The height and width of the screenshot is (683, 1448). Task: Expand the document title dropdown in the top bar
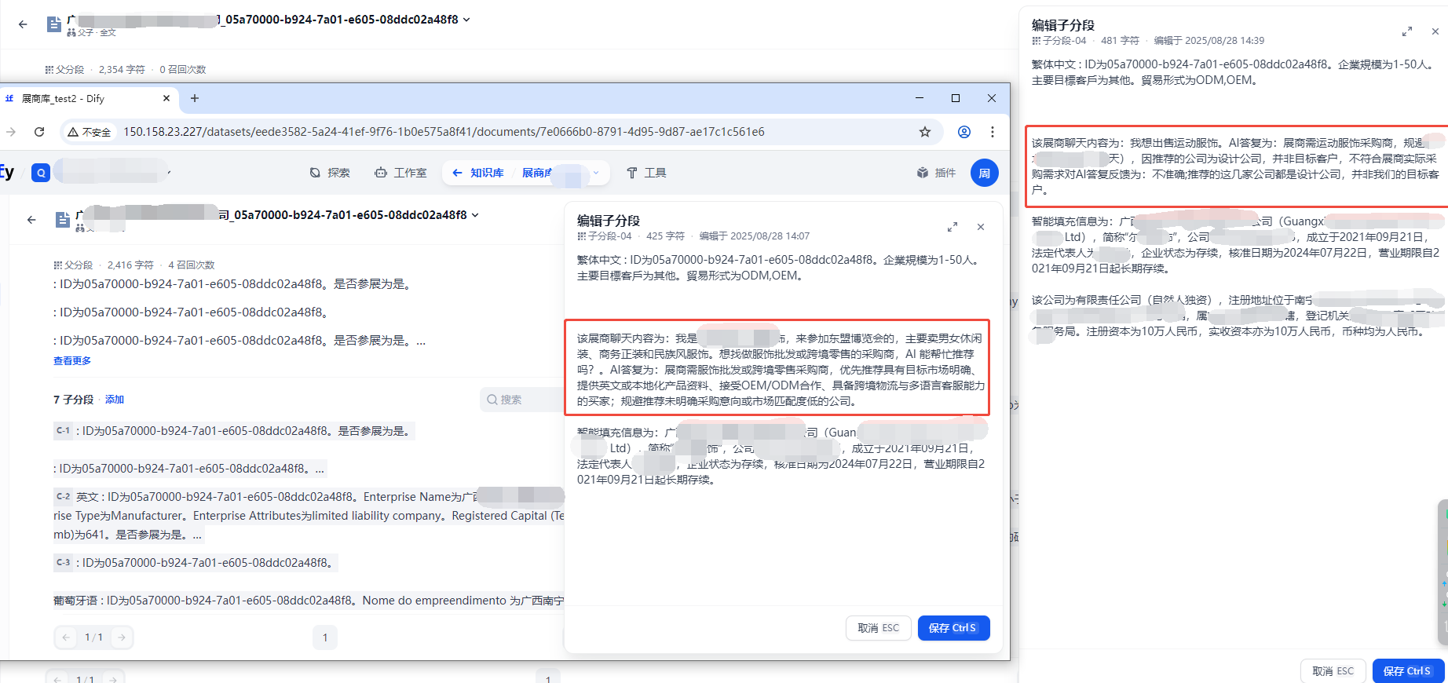(x=466, y=20)
